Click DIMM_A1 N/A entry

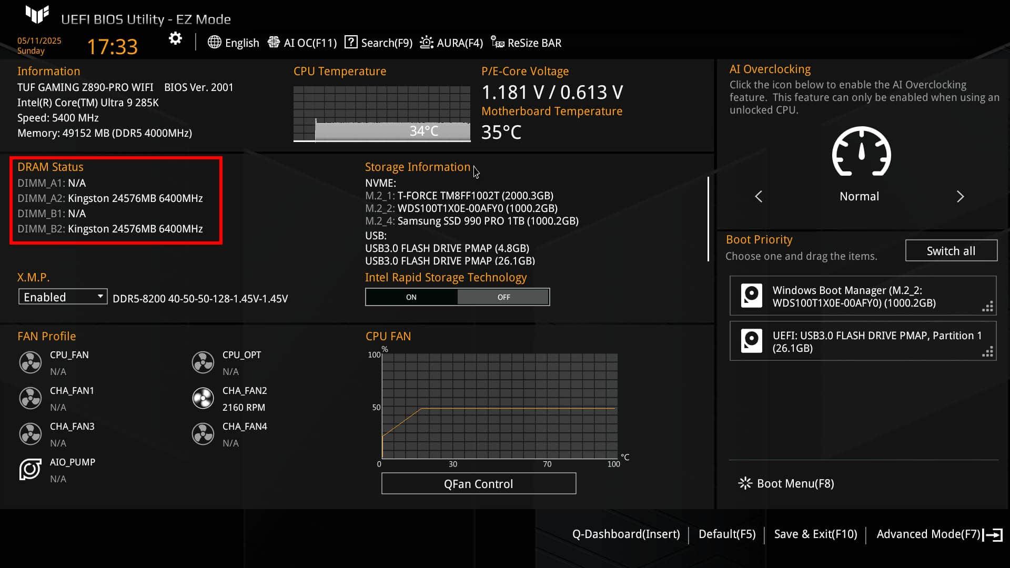click(52, 183)
